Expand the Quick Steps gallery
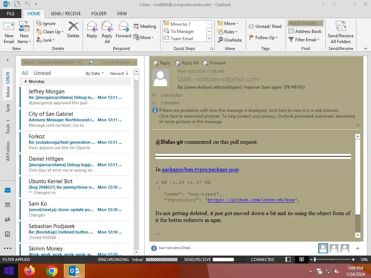 coord(209,38)
